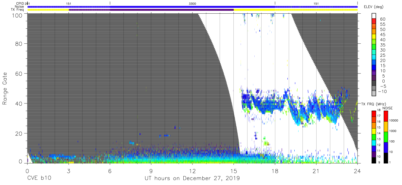Click the ELEV colorbar label '55'
Screen dimensions: 402x185
point(383,24)
